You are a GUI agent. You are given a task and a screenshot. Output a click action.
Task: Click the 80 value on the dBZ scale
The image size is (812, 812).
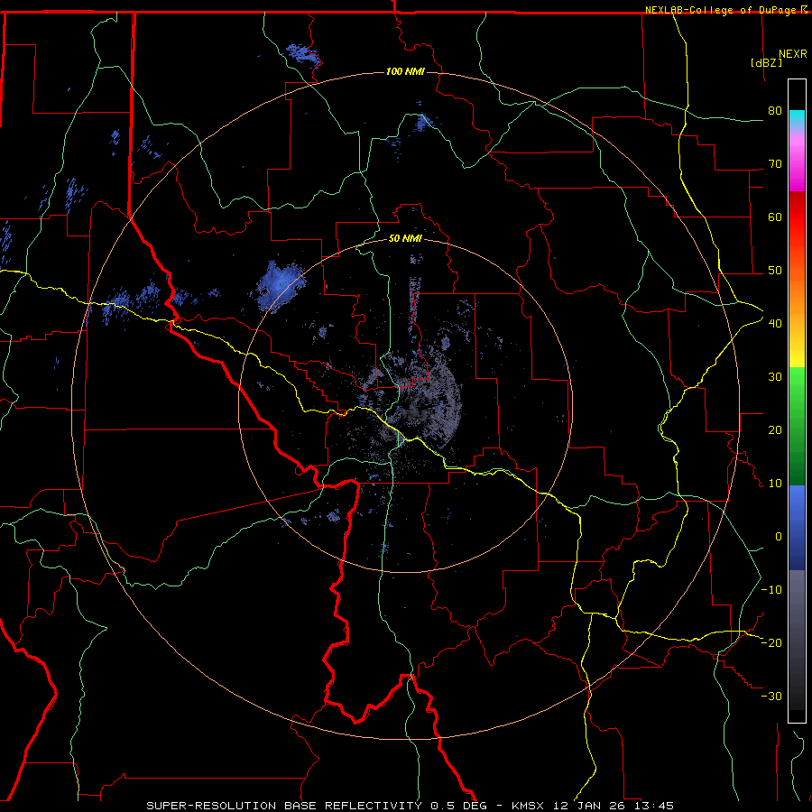click(775, 110)
